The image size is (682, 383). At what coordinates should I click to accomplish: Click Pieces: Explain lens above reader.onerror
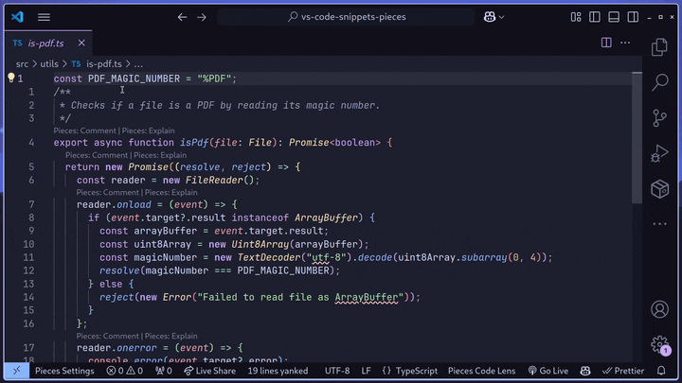tap(170, 336)
